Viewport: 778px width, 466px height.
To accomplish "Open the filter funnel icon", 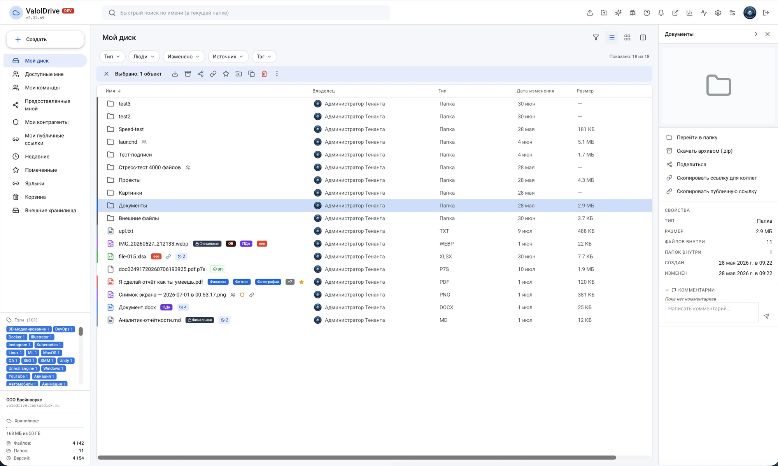I will tap(596, 37).
